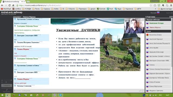Open the Evernote bookmark
This screenshot has height=97, width=173.
pyautogui.click(x=101, y=9)
